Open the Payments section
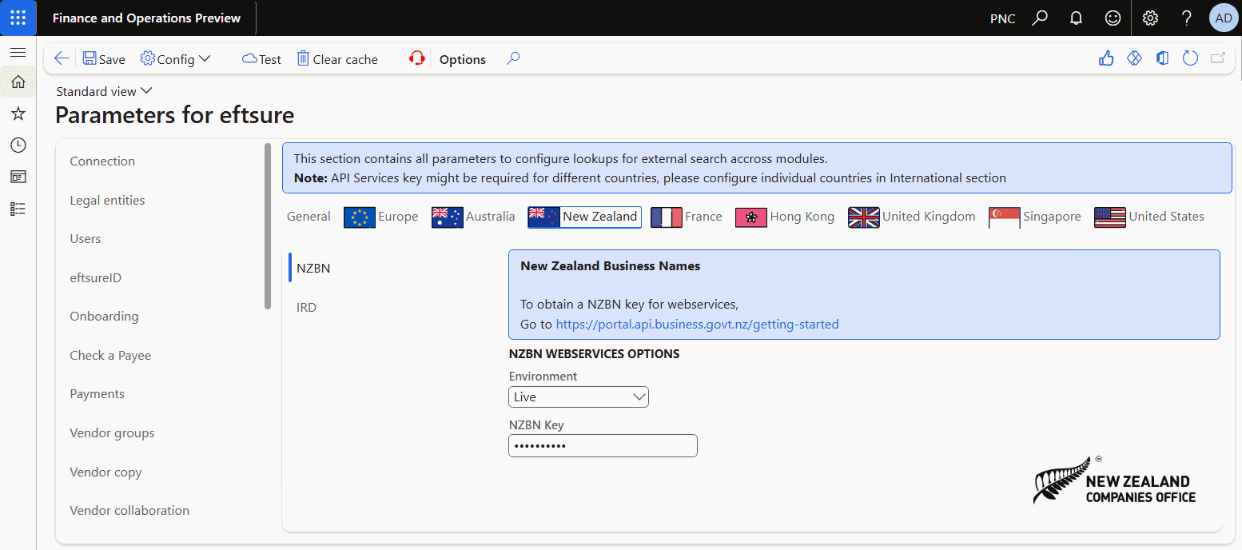 coord(97,393)
